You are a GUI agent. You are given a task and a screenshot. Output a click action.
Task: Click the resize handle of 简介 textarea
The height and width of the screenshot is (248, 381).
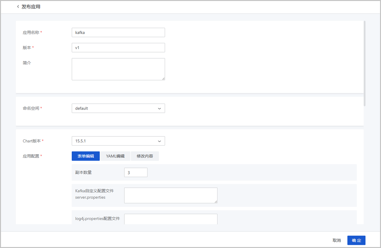click(163, 78)
